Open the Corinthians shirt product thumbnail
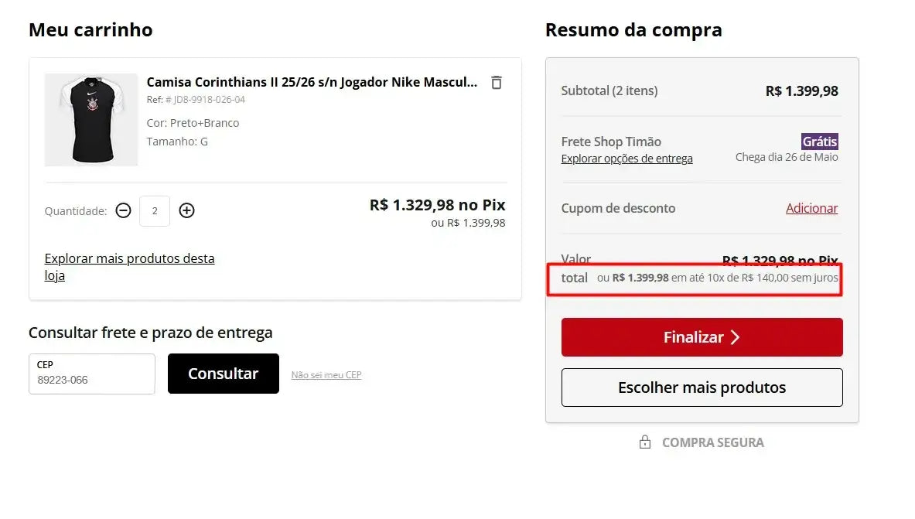915x519 pixels. click(x=91, y=120)
